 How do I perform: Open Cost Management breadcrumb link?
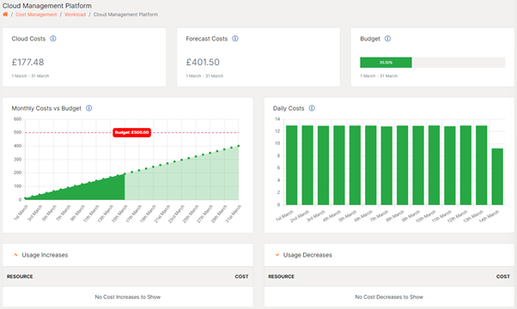coord(36,15)
